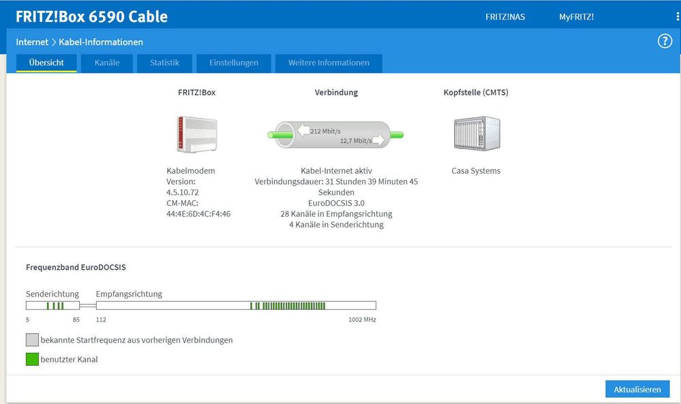Viewport: 681px width, 404px height.
Task: Click the Kopfstelle CMTS server rack icon
Action: pyautogui.click(x=476, y=134)
